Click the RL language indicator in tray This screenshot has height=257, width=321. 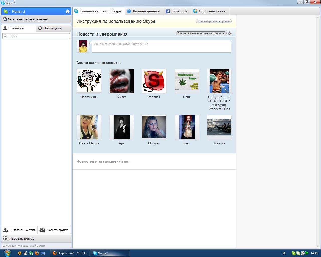[284, 253]
